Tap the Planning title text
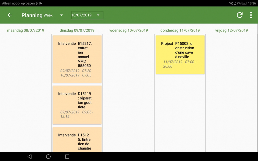 pyautogui.click(x=32, y=15)
